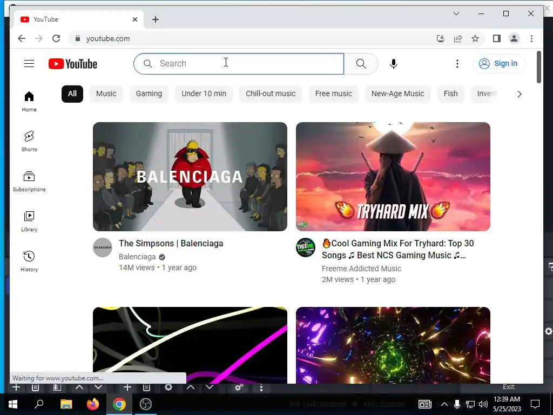Open Shorts in sidebar

coord(29,141)
